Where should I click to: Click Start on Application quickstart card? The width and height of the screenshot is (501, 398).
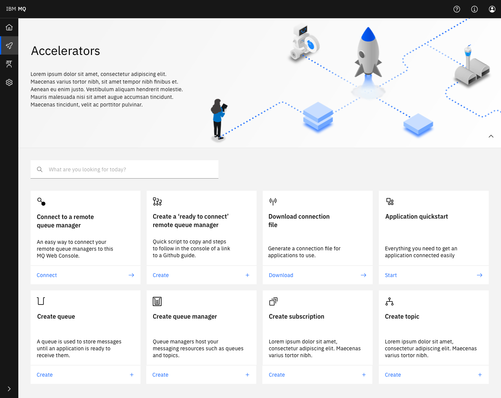(x=391, y=275)
